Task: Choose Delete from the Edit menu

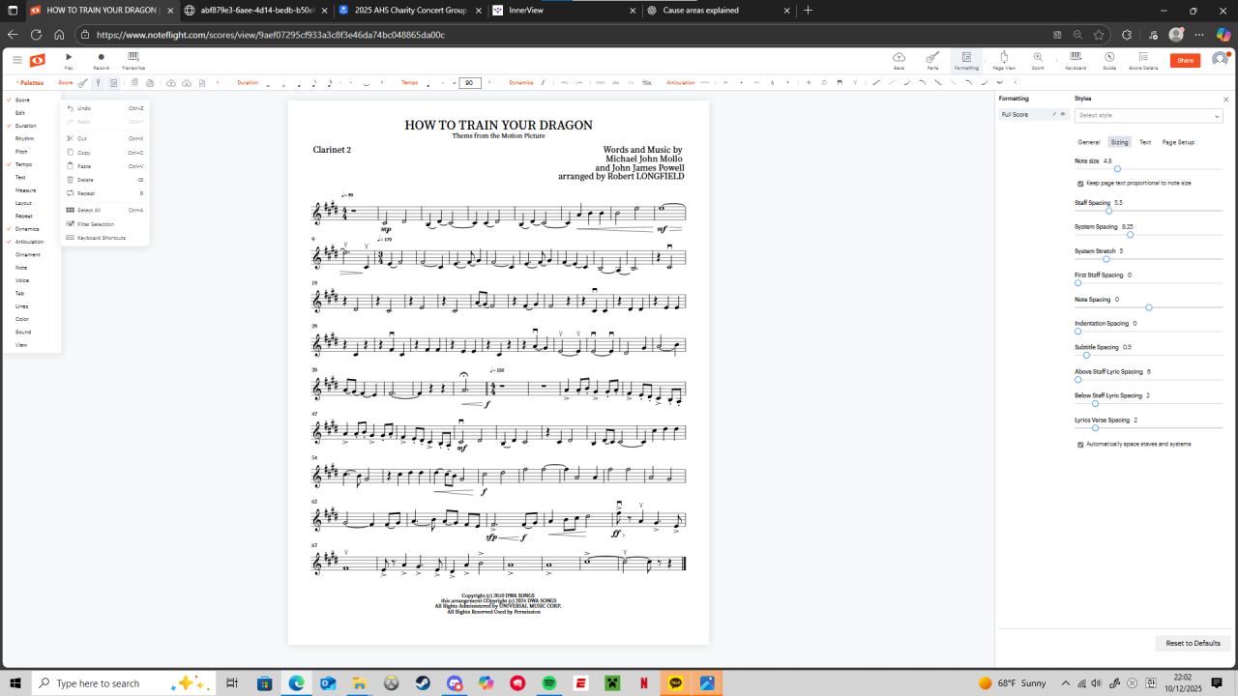Action: pos(105,180)
